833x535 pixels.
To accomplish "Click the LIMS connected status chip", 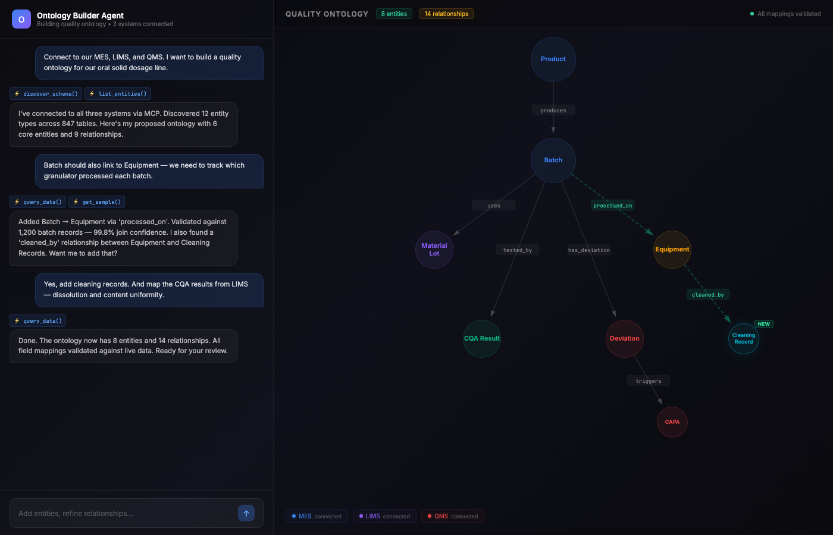I will (385, 516).
